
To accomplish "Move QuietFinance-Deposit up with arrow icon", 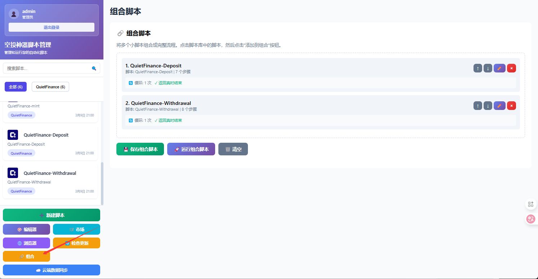I will click(x=477, y=68).
